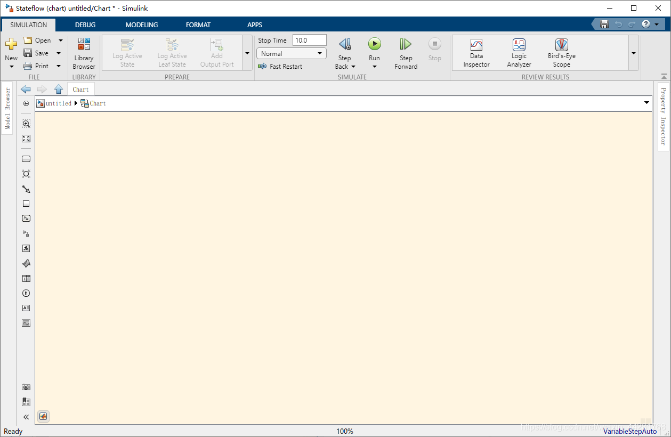Toggle Fast Restart
Image resolution: width=671 pixels, height=437 pixels.
(280, 67)
